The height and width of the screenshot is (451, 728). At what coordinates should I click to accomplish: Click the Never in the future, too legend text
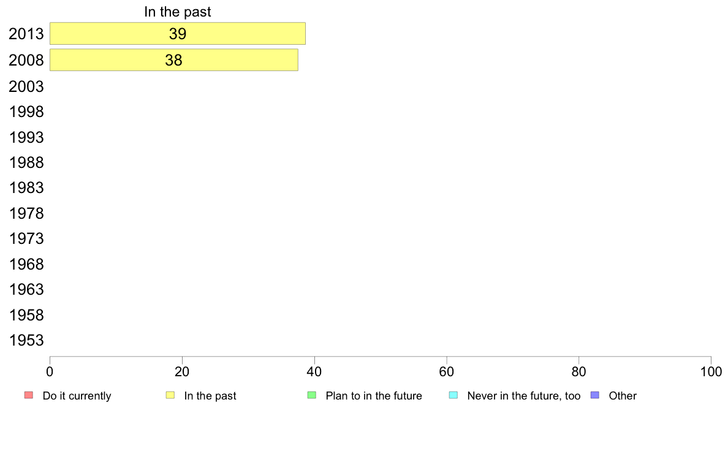[524, 396]
